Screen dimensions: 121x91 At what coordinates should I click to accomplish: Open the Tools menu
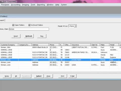33,5
